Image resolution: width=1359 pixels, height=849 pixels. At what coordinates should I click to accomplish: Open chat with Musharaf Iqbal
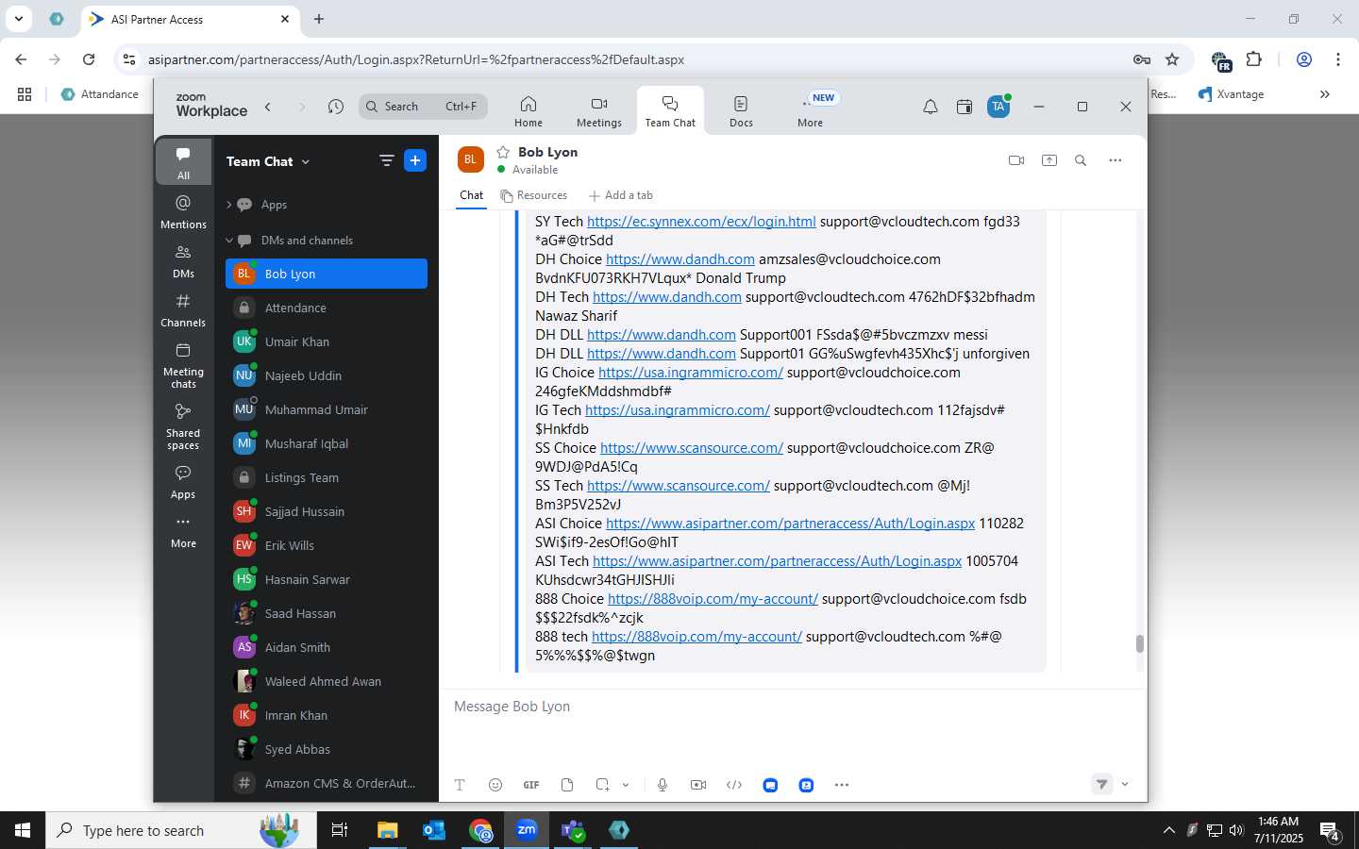327,443
